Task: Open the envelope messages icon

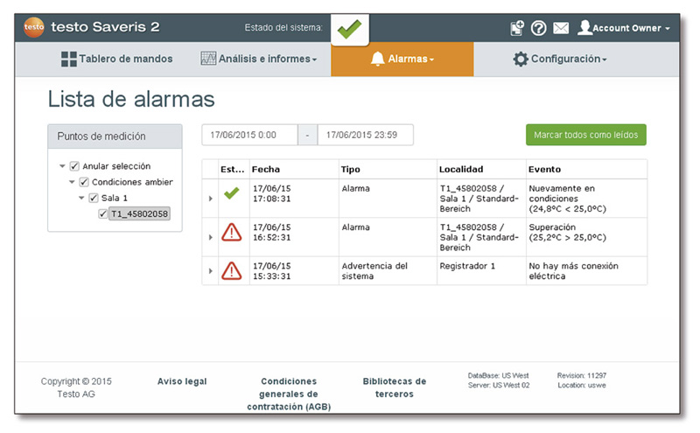Action: [561, 28]
